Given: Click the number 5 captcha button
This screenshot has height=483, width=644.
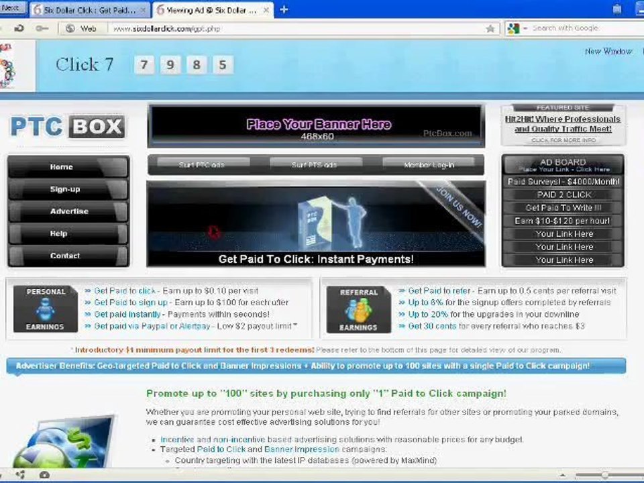Looking at the screenshot, I should [223, 65].
